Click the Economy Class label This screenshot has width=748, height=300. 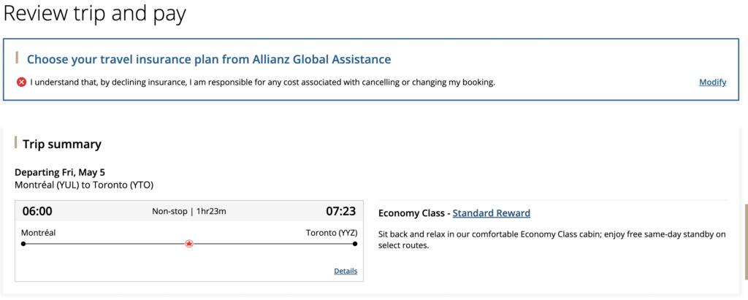tap(412, 213)
